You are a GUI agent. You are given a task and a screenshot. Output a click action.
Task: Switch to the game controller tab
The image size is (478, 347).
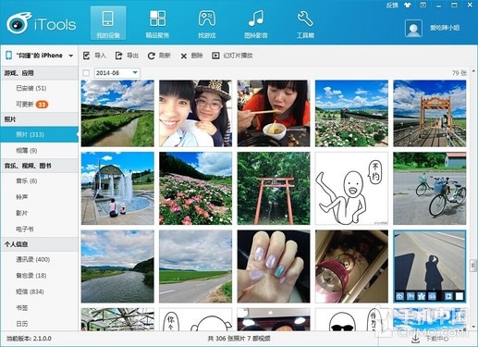click(206, 23)
